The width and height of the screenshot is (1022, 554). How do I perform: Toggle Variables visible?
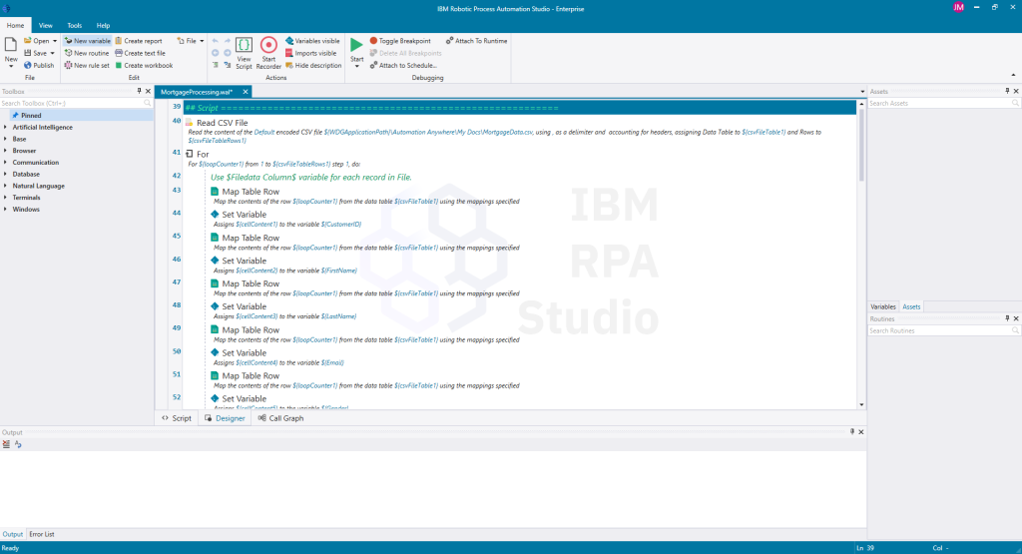click(312, 40)
